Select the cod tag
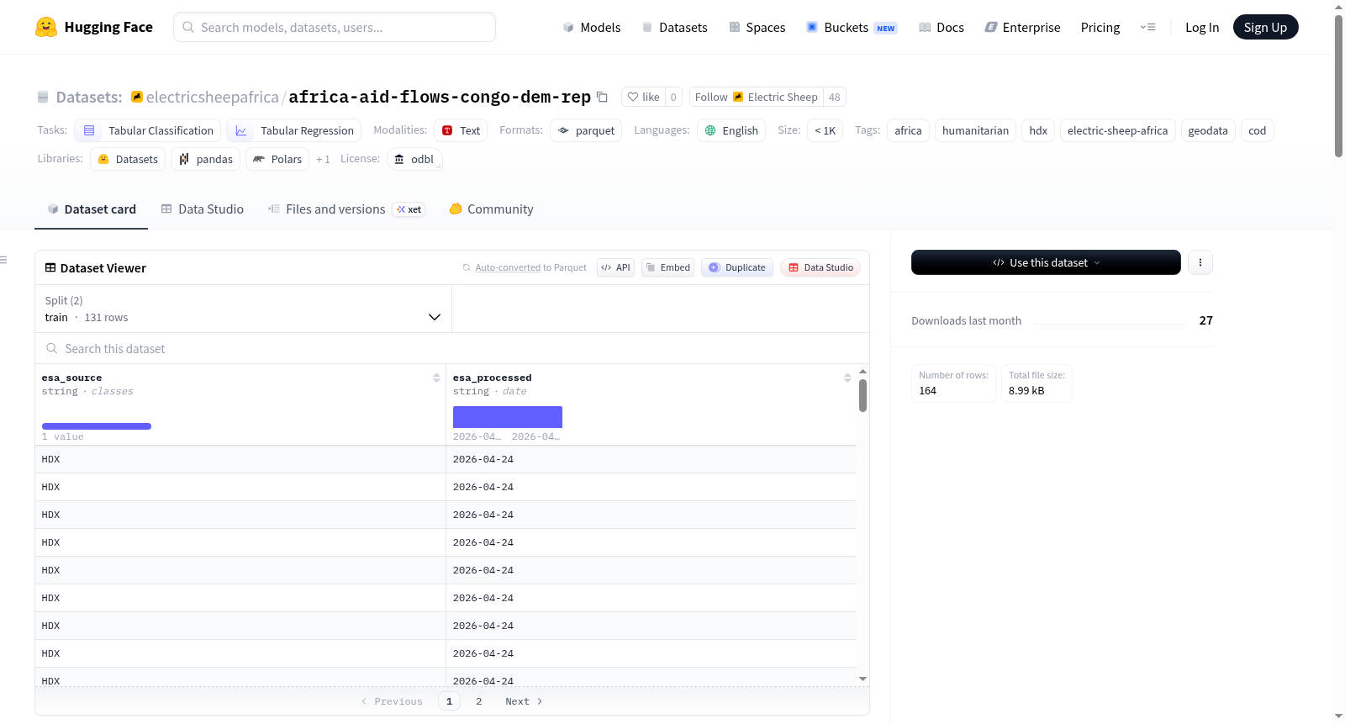The image size is (1345, 724). tap(1257, 130)
